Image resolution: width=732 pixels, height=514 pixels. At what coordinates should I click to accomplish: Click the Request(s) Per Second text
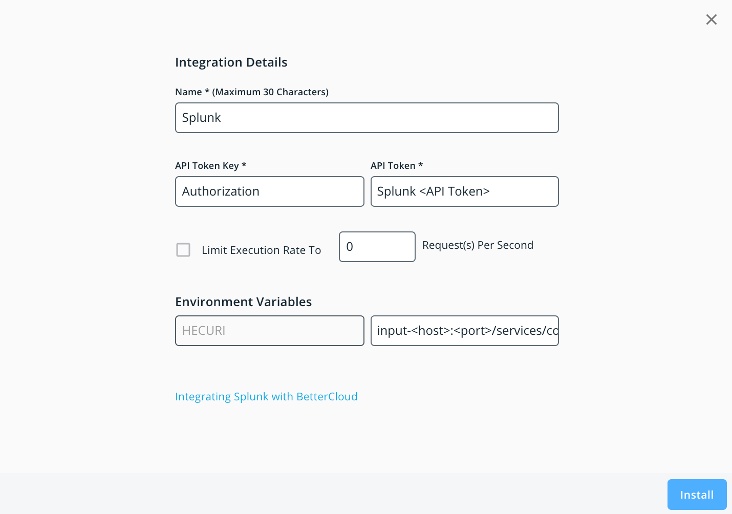pyautogui.click(x=478, y=245)
